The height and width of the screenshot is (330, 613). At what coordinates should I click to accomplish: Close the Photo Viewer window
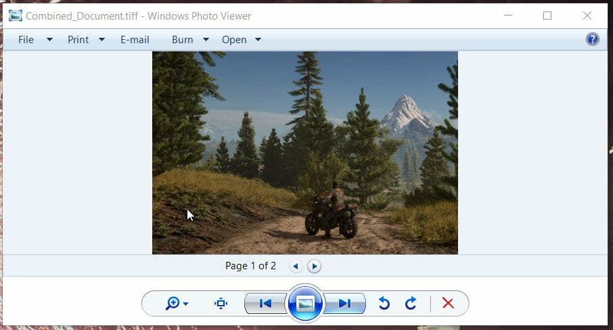point(587,16)
